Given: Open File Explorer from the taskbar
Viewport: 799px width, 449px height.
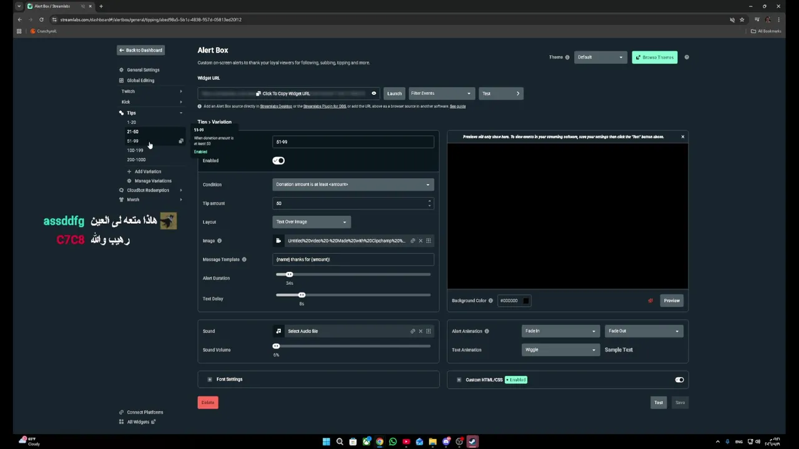Looking at the screenshot, I should [433, 442].
